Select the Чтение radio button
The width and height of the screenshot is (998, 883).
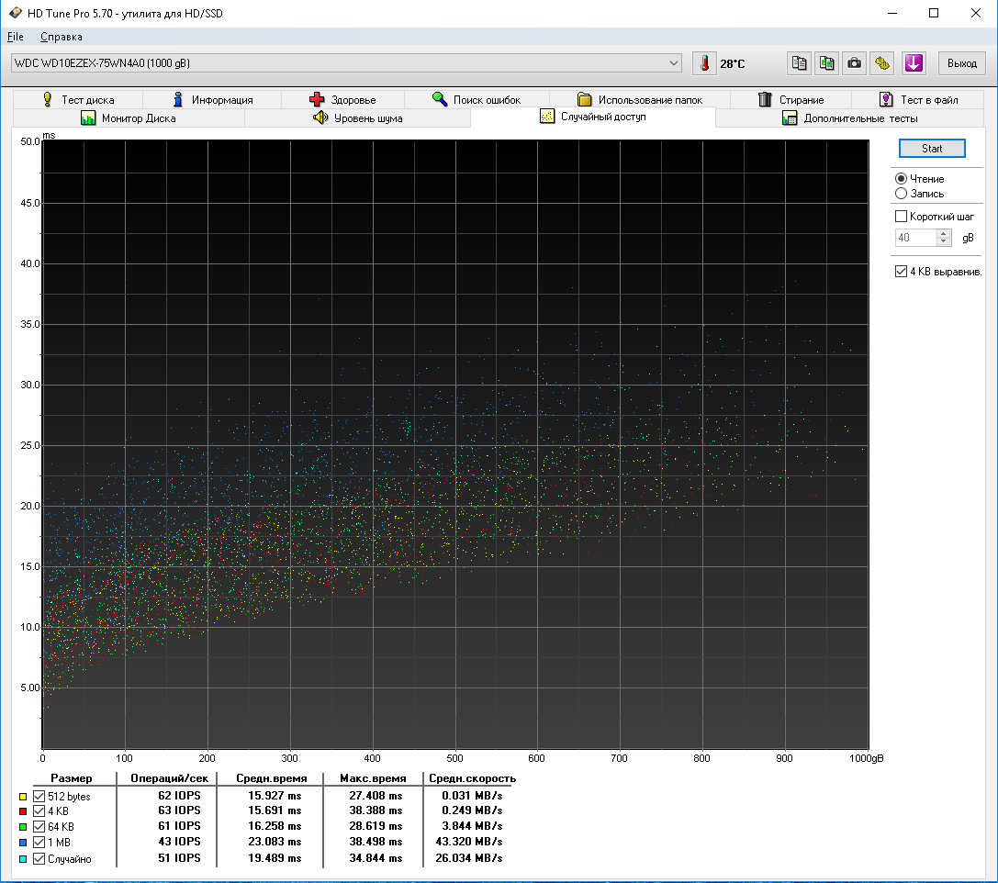(x=901, y=179)
